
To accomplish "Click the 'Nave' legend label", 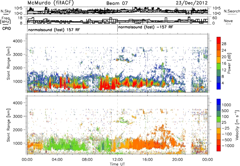I will tap(228, 21).
